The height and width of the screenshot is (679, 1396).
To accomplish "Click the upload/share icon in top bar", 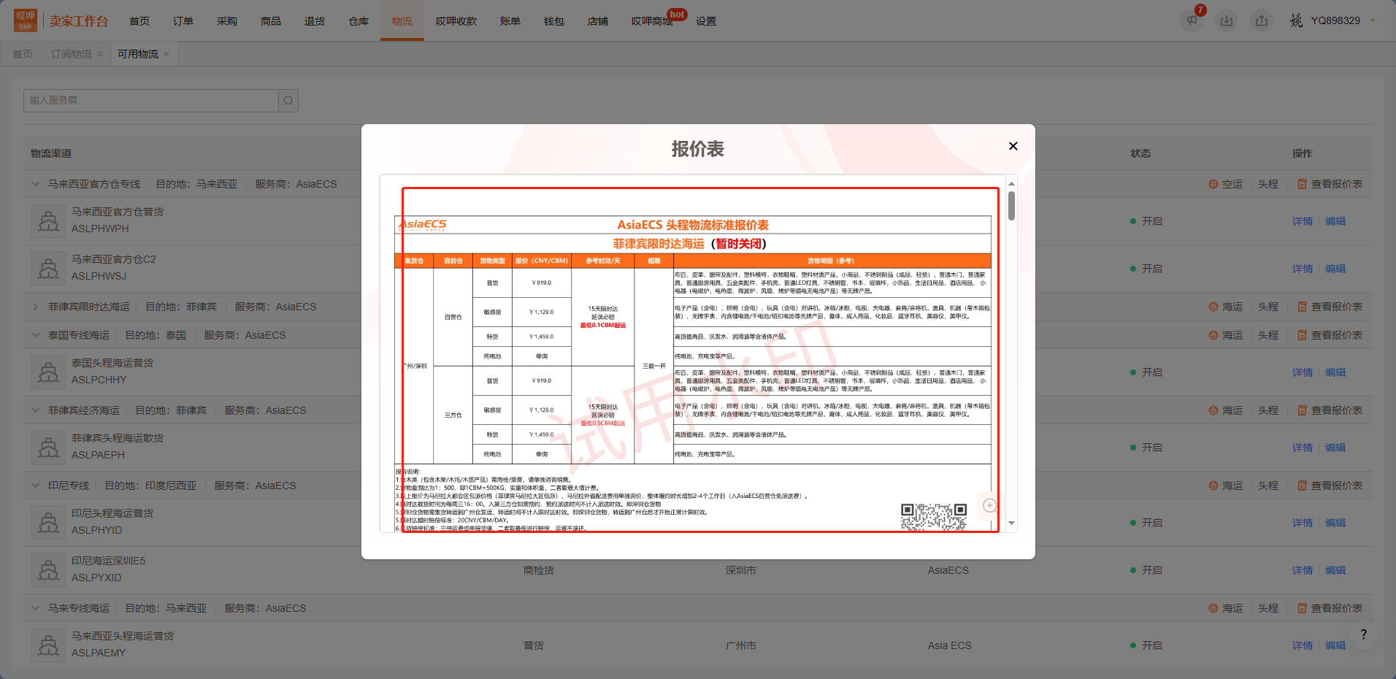I will tap(1262, 20).
